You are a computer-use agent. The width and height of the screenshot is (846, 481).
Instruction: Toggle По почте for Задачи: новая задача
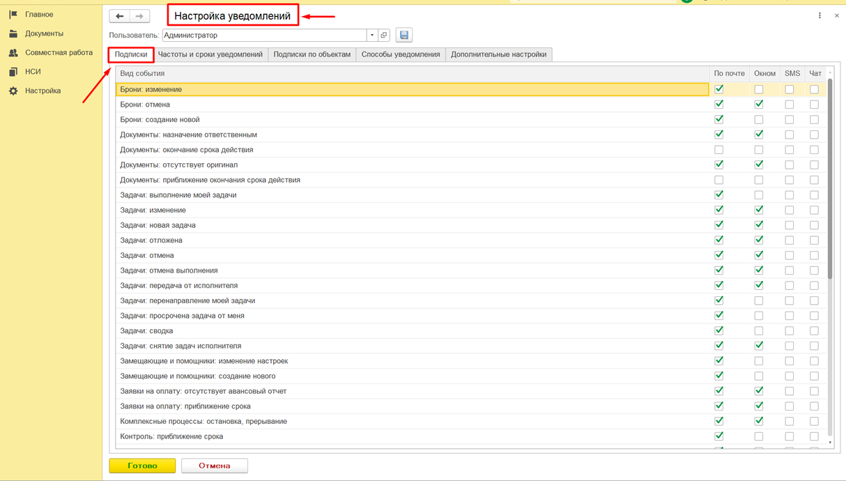719,225
